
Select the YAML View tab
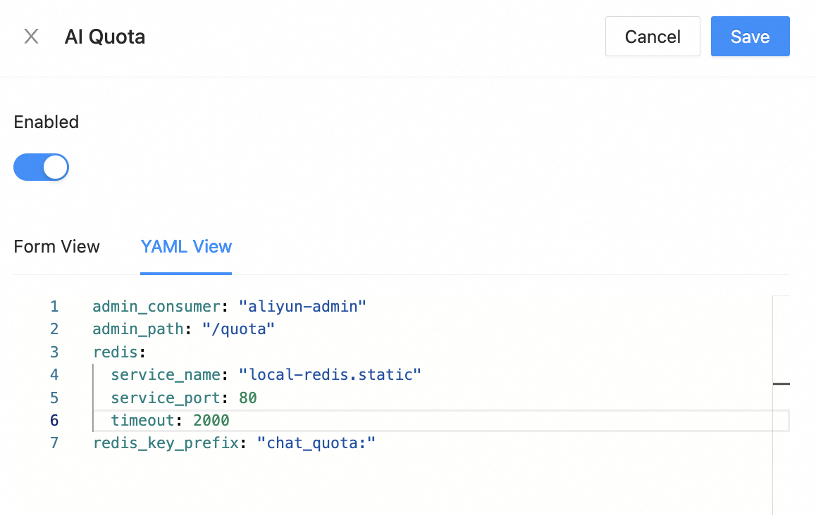click(186, 247)
